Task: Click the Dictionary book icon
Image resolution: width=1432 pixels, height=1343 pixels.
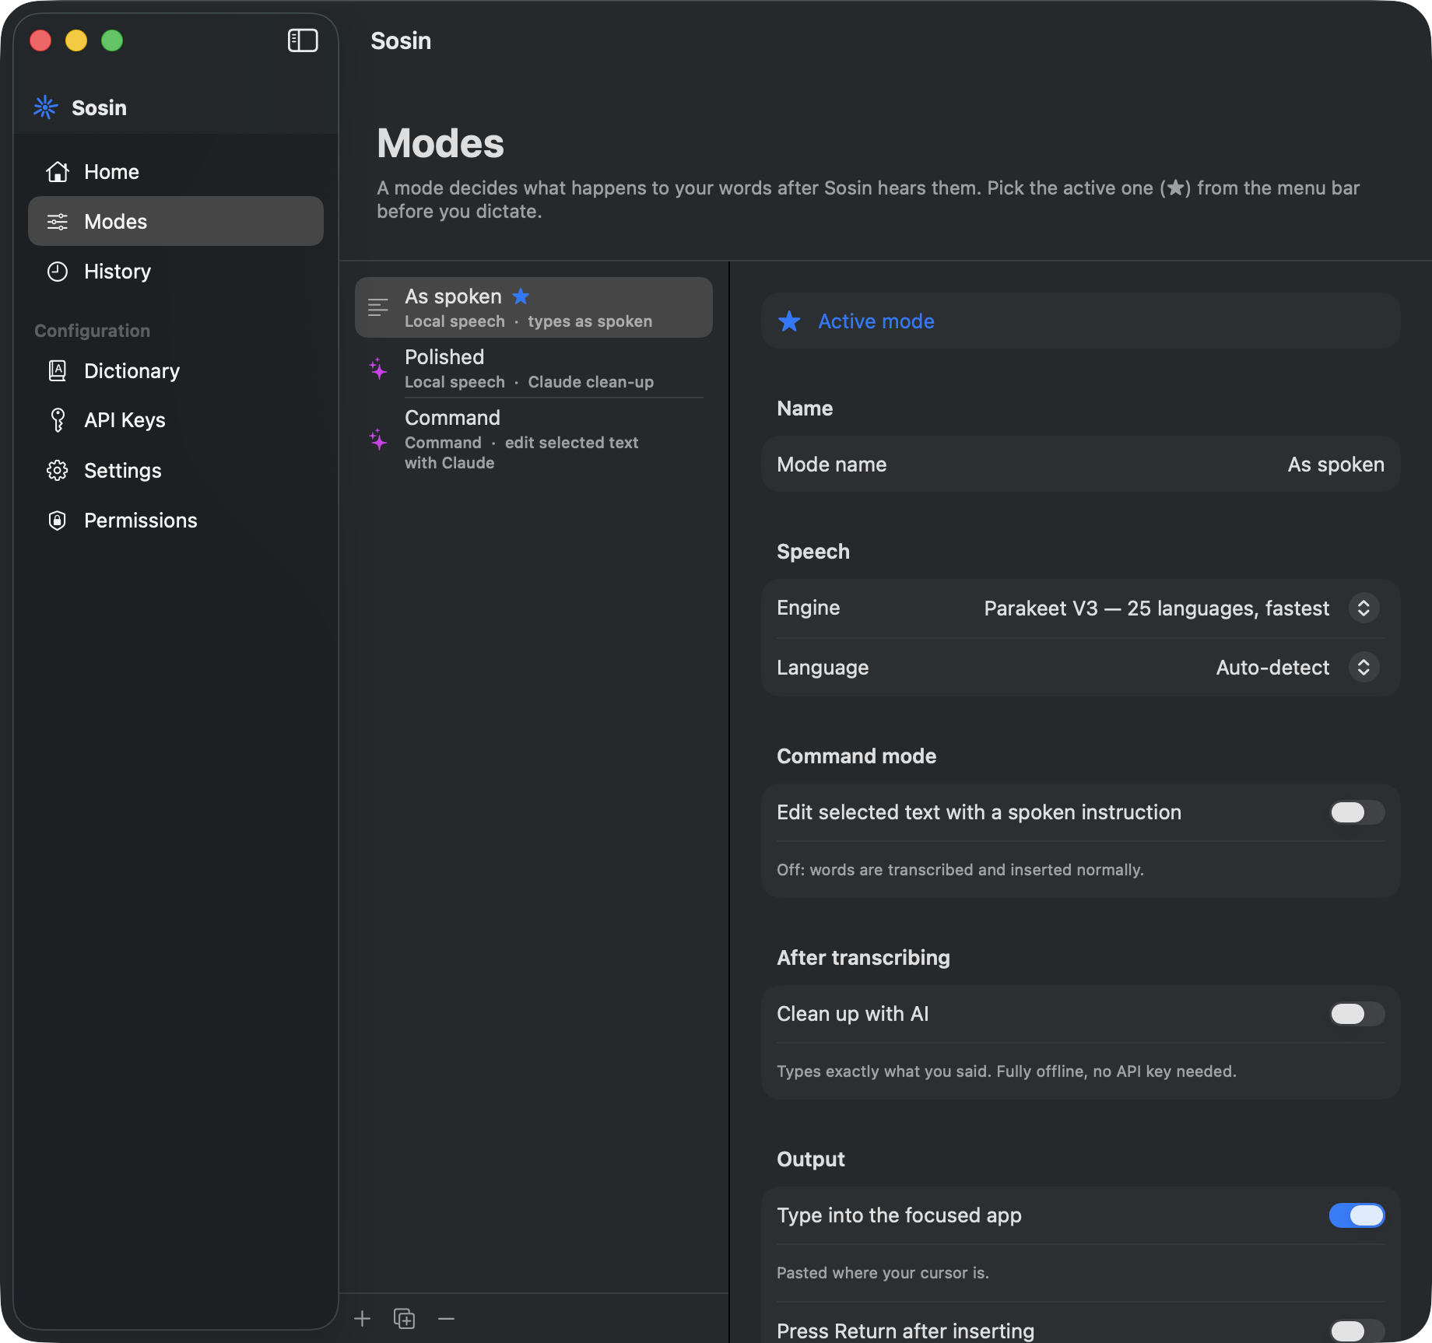Action: 58,370
